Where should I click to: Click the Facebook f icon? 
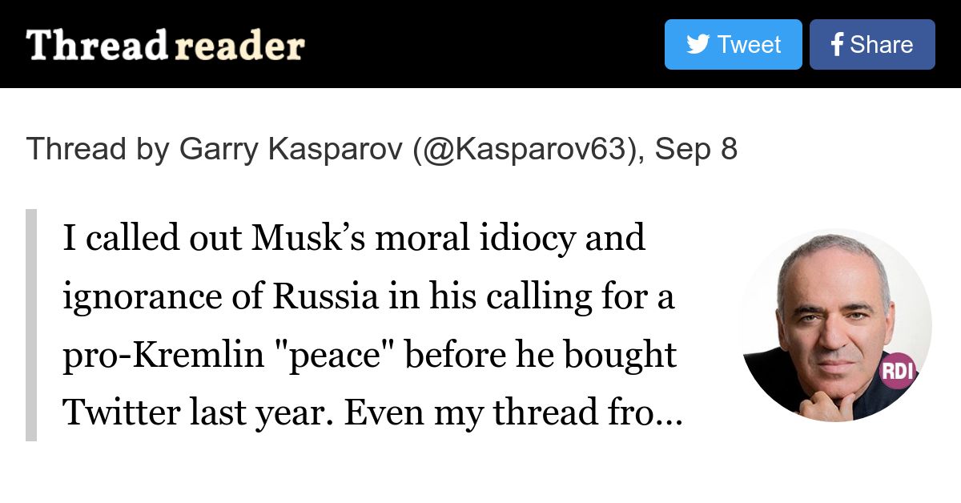[837, 44]
